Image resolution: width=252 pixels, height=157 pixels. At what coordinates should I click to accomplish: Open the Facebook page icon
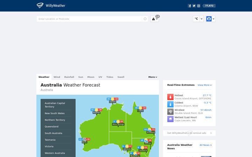[x=190, y=6]
